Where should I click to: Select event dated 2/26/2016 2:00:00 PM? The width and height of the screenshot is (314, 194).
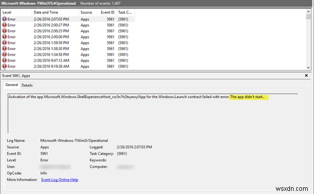[x=68, y=37]
